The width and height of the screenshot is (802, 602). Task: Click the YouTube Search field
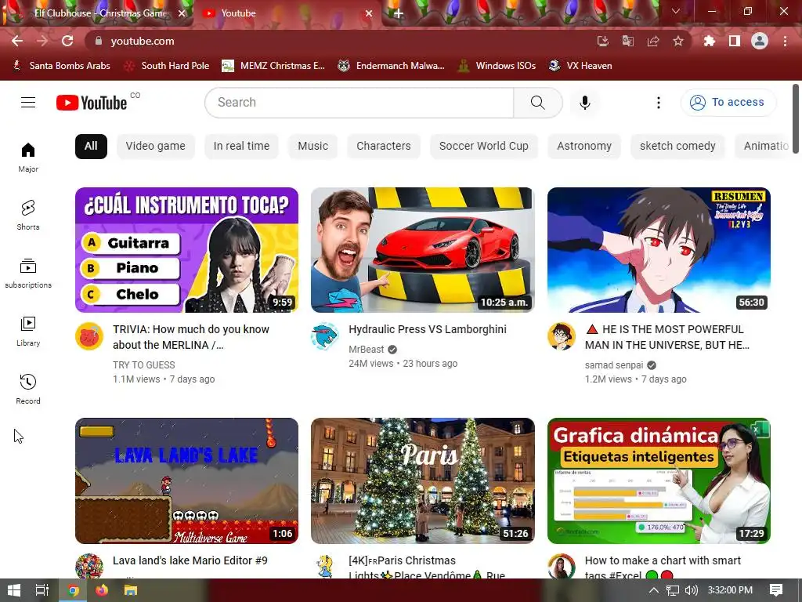pyautogui.click(x=359, y=103)
